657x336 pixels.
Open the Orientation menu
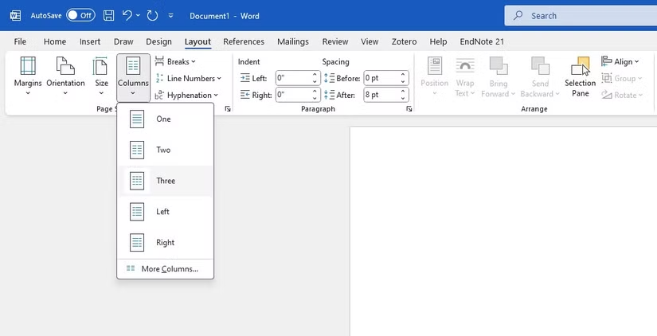pos(65,76)
